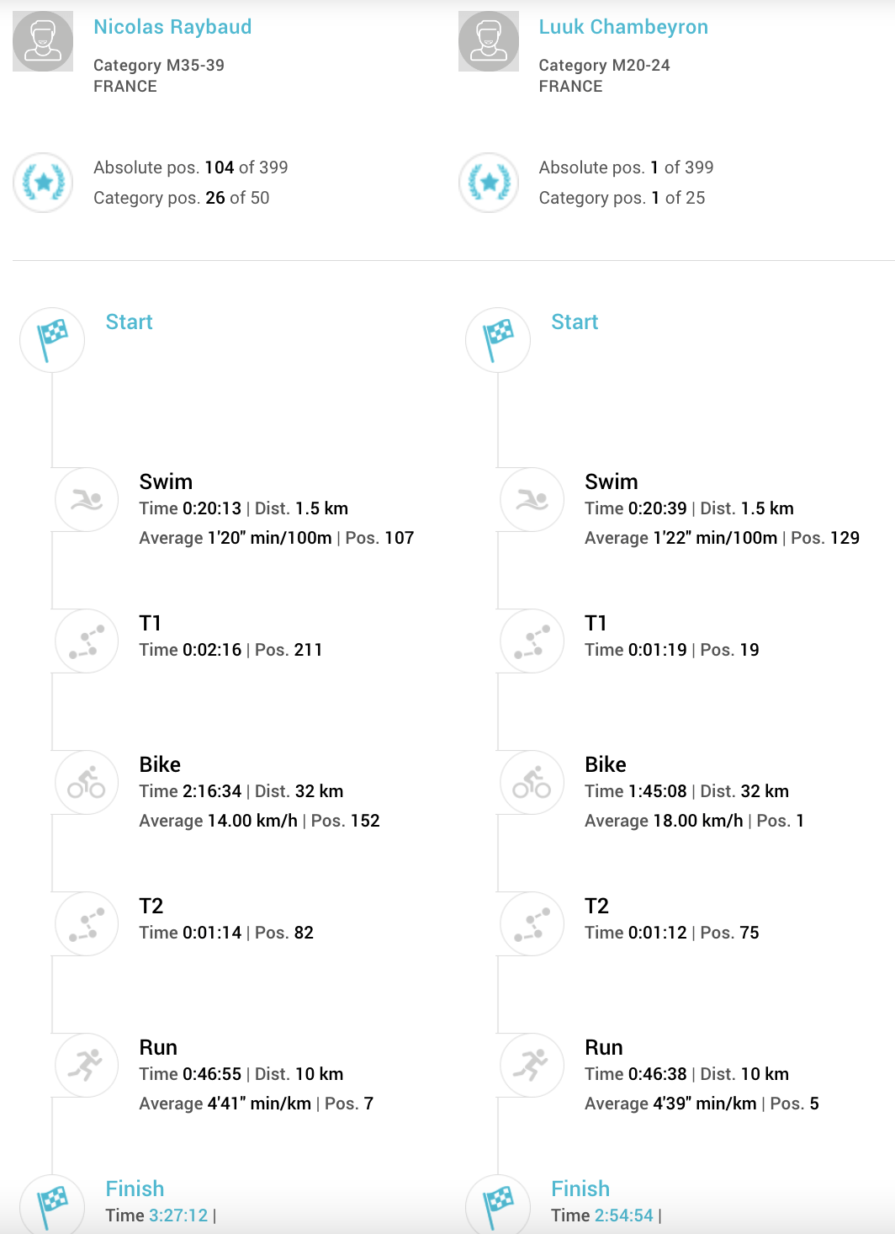Click Luuk's T1 transition icon
Image resolution: width=895 pixels, height=1234 pixels.
pos(532,641)
